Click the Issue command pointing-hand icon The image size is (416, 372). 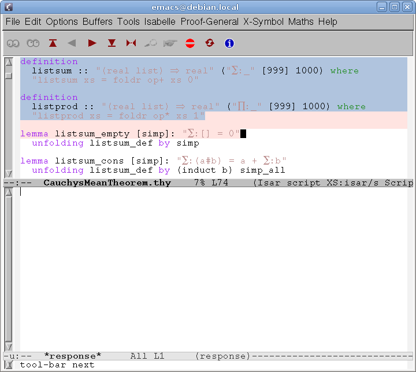pyautogui.click(x=170, y=43)
